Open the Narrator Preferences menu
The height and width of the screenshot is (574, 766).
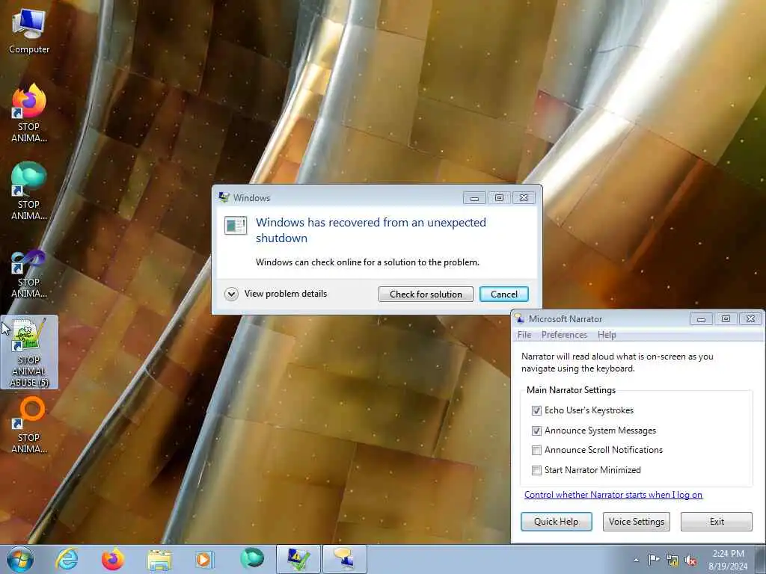pos(564,335)
